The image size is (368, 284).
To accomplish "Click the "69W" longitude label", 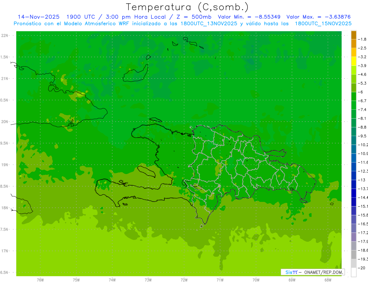I will 292,280.
